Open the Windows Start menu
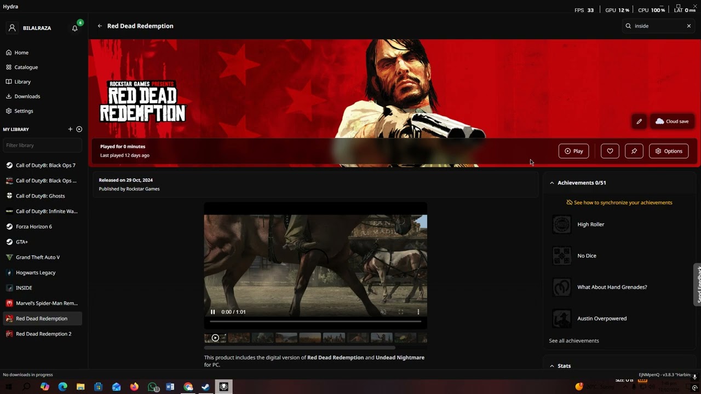The width and height of the screenshot is (701, 394). click(9, 387)
